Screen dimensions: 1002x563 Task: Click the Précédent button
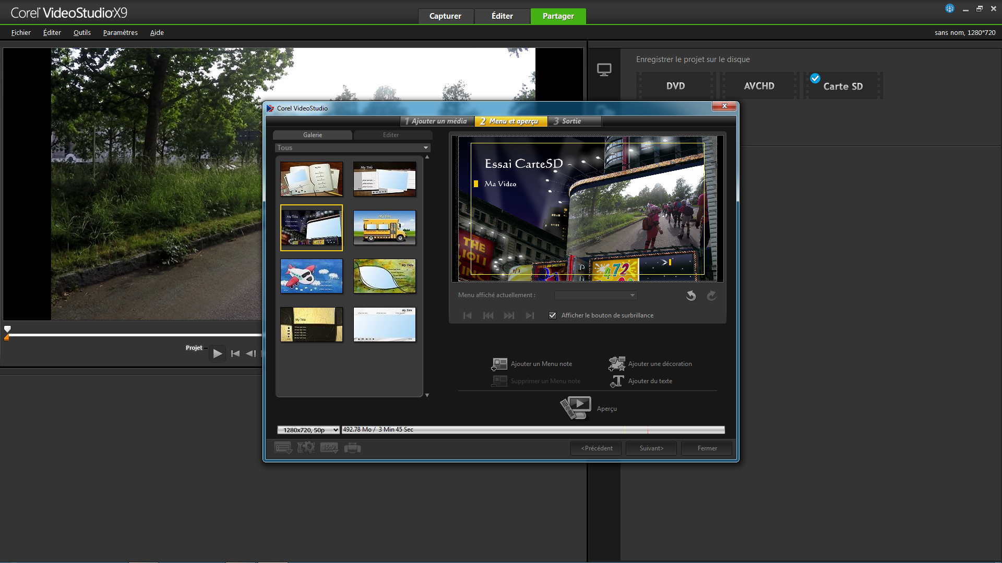point(597,448)
